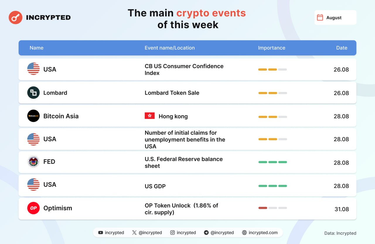Click the YouTube icon in the footer

click(x=100, y=233)
